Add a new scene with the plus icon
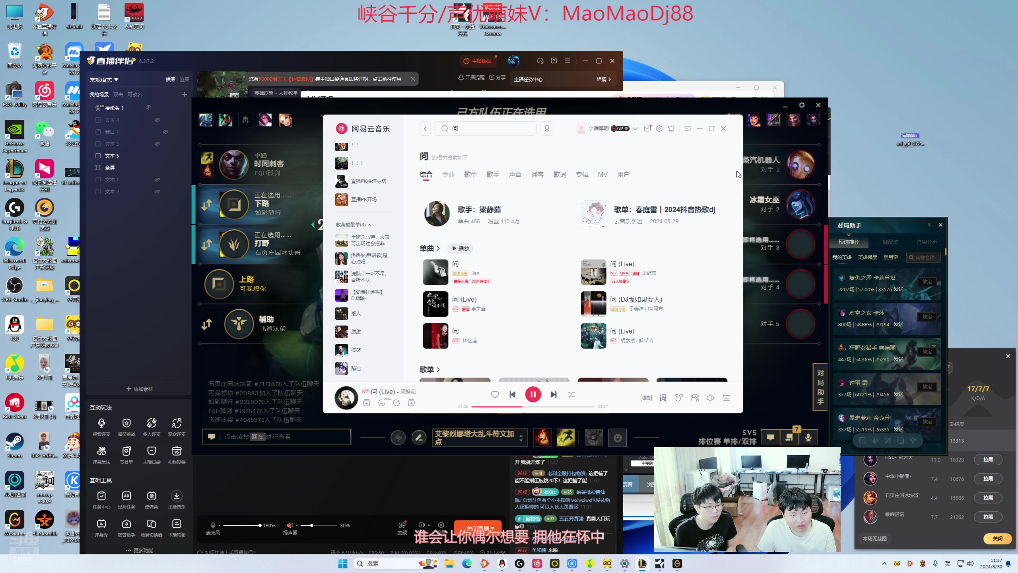Image resolution: width=1018 pixels, height=573 pixels. click(184, 94)
